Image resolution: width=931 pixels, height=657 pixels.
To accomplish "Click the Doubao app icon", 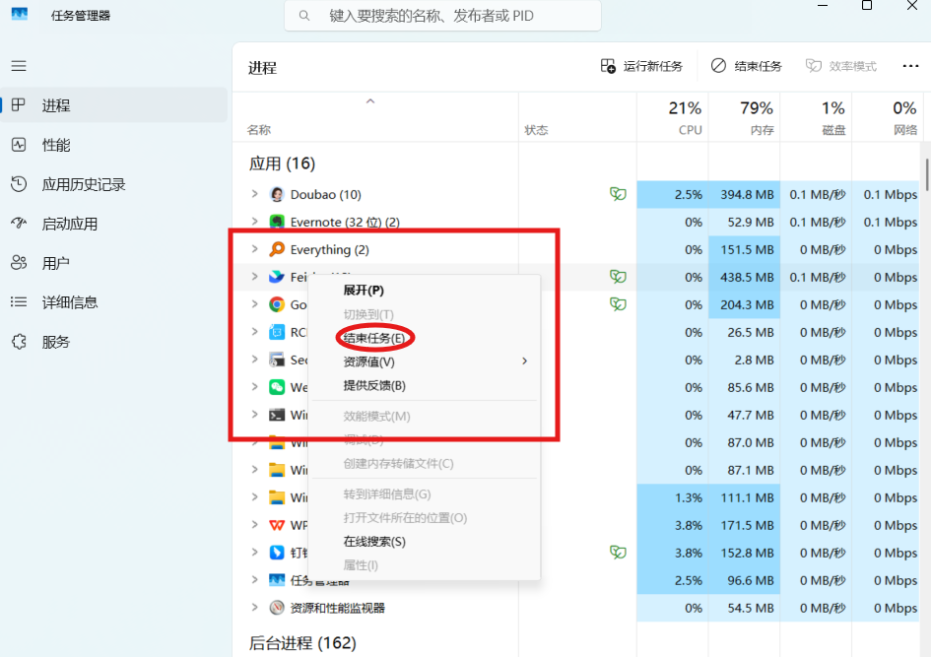I will [278, 195].
